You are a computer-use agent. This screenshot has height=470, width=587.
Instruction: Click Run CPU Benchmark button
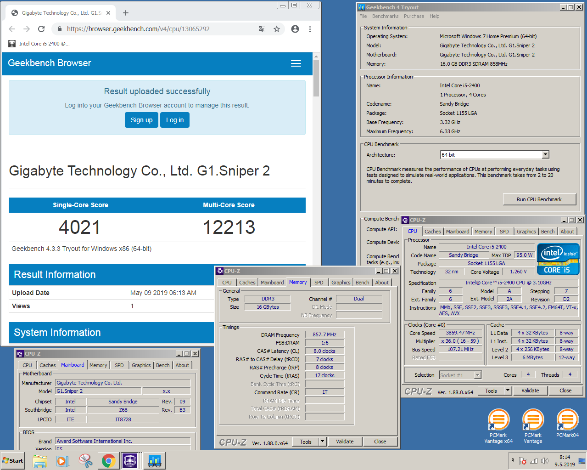(539, 199)
